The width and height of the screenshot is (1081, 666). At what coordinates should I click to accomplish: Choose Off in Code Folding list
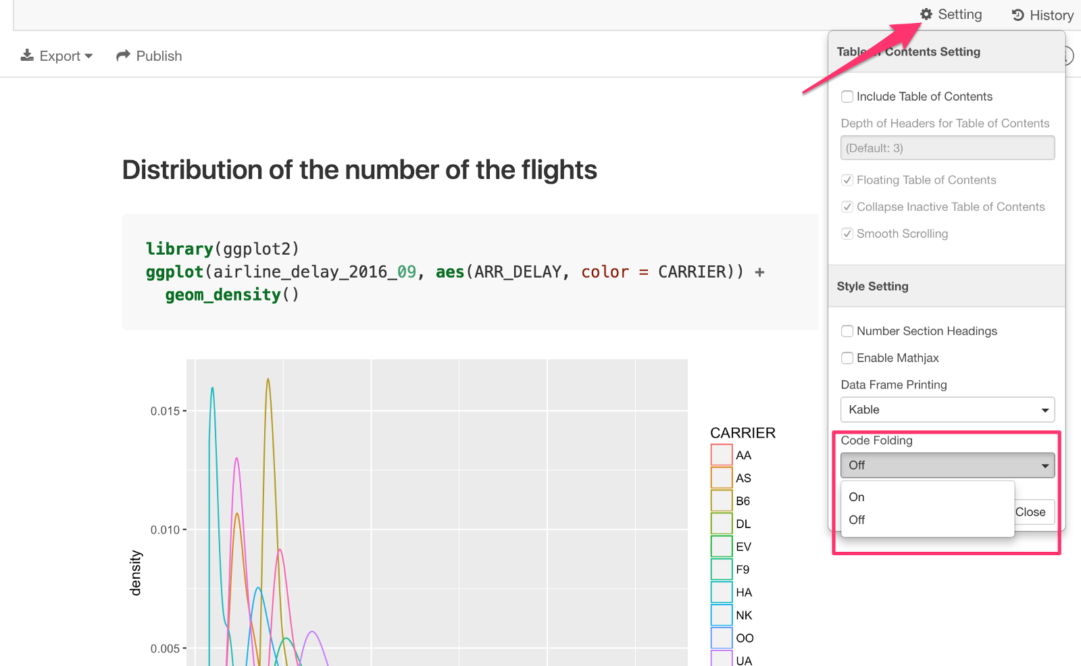click(x=857, y=520)
